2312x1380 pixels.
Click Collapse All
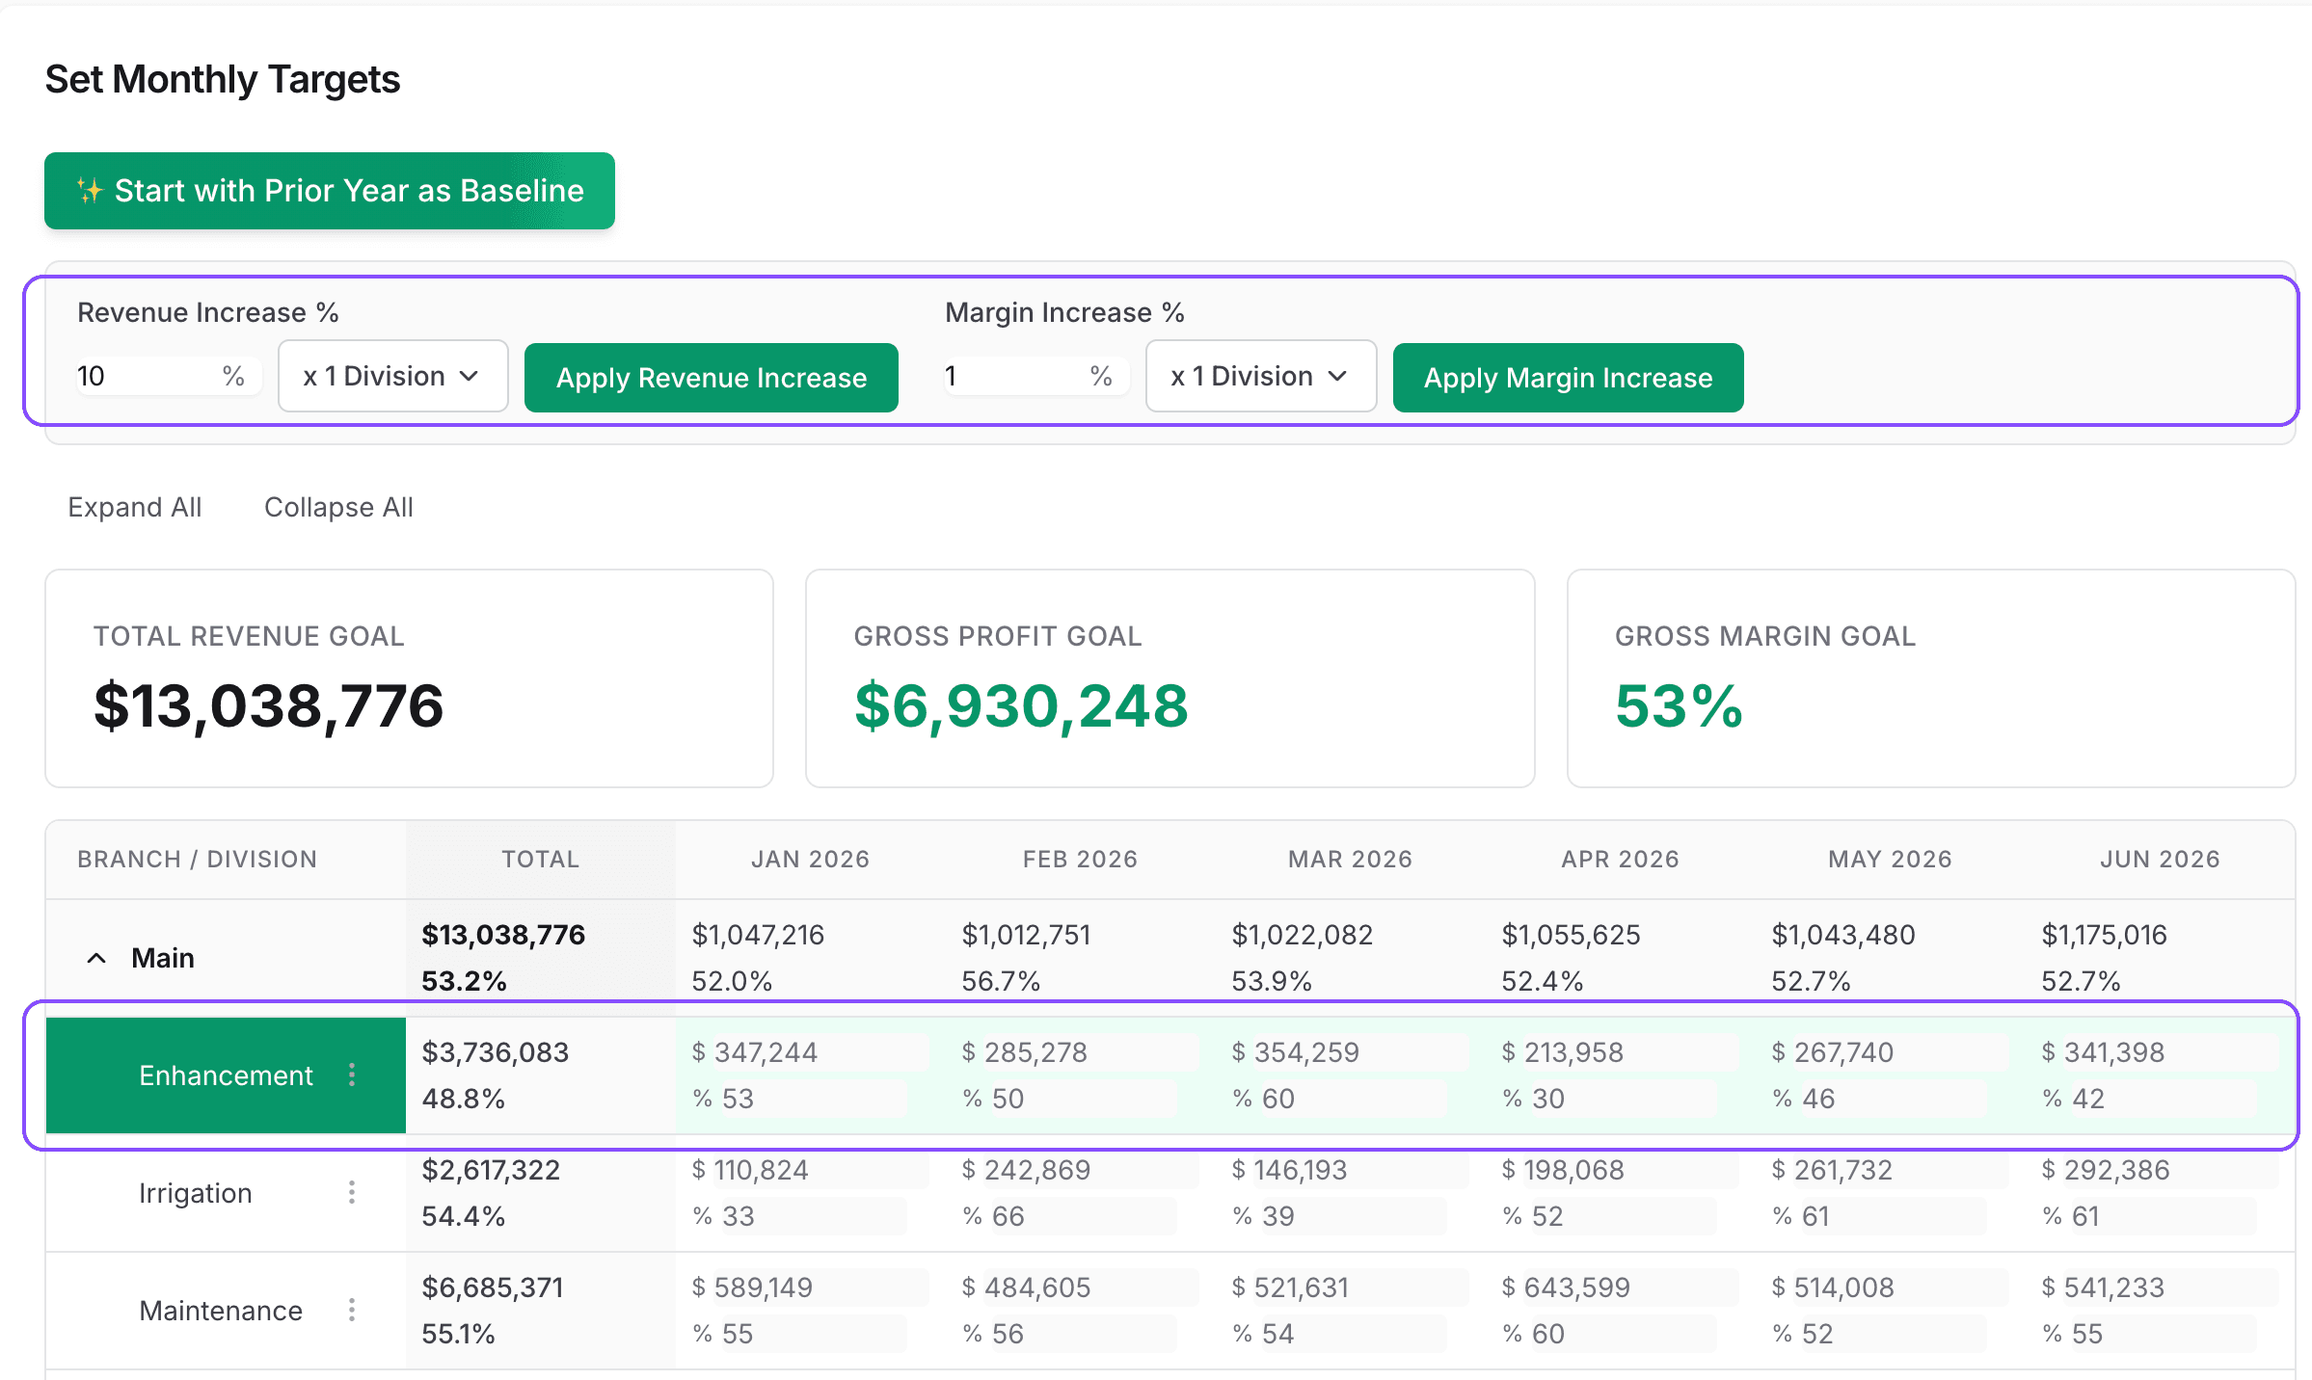(x=337, y=506)
